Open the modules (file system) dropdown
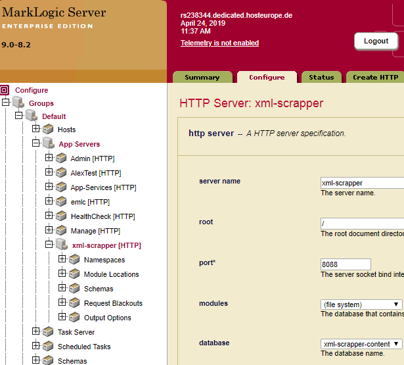 point(361,304)
